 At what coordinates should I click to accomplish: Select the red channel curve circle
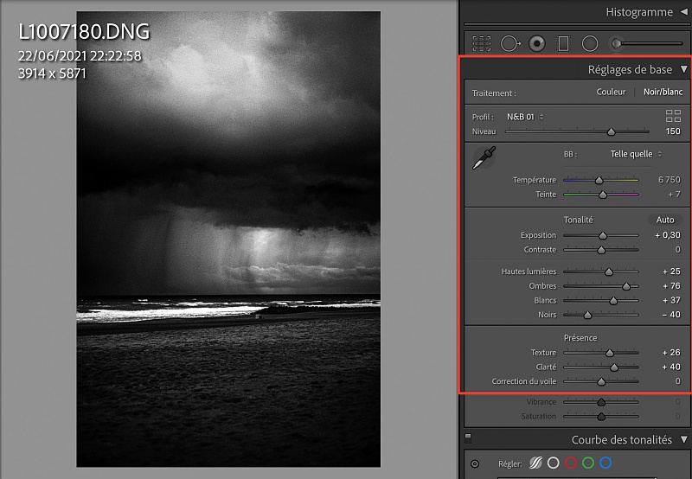(x=571, y=463)
